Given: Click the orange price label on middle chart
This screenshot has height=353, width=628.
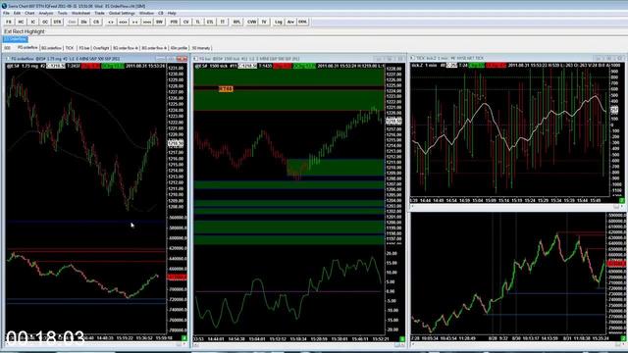Looking at the screenshot, I should pos(226,89).
